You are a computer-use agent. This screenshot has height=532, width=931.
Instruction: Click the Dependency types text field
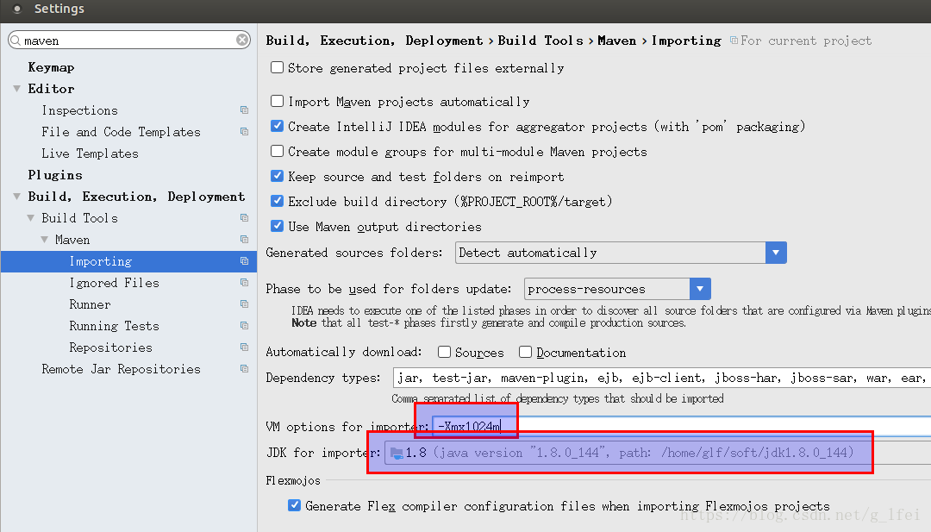661,378
